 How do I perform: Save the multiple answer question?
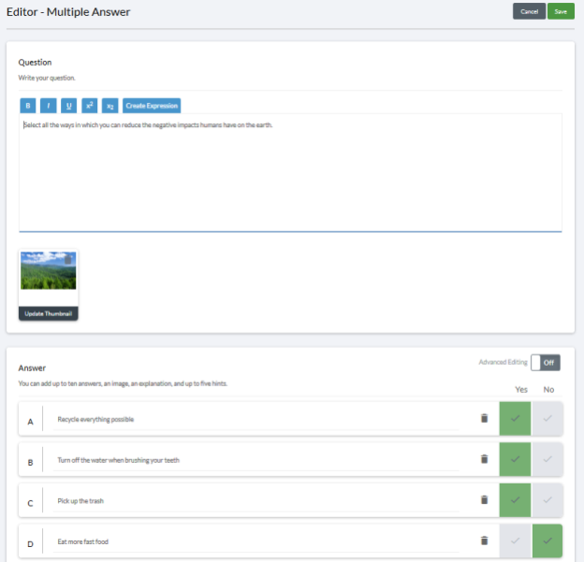coord(561,11)
